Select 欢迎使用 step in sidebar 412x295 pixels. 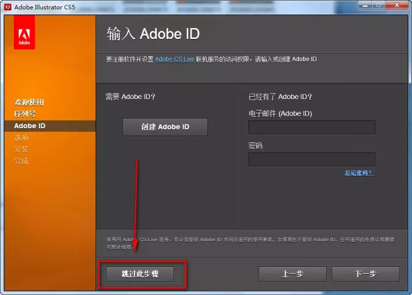[29, 102]
